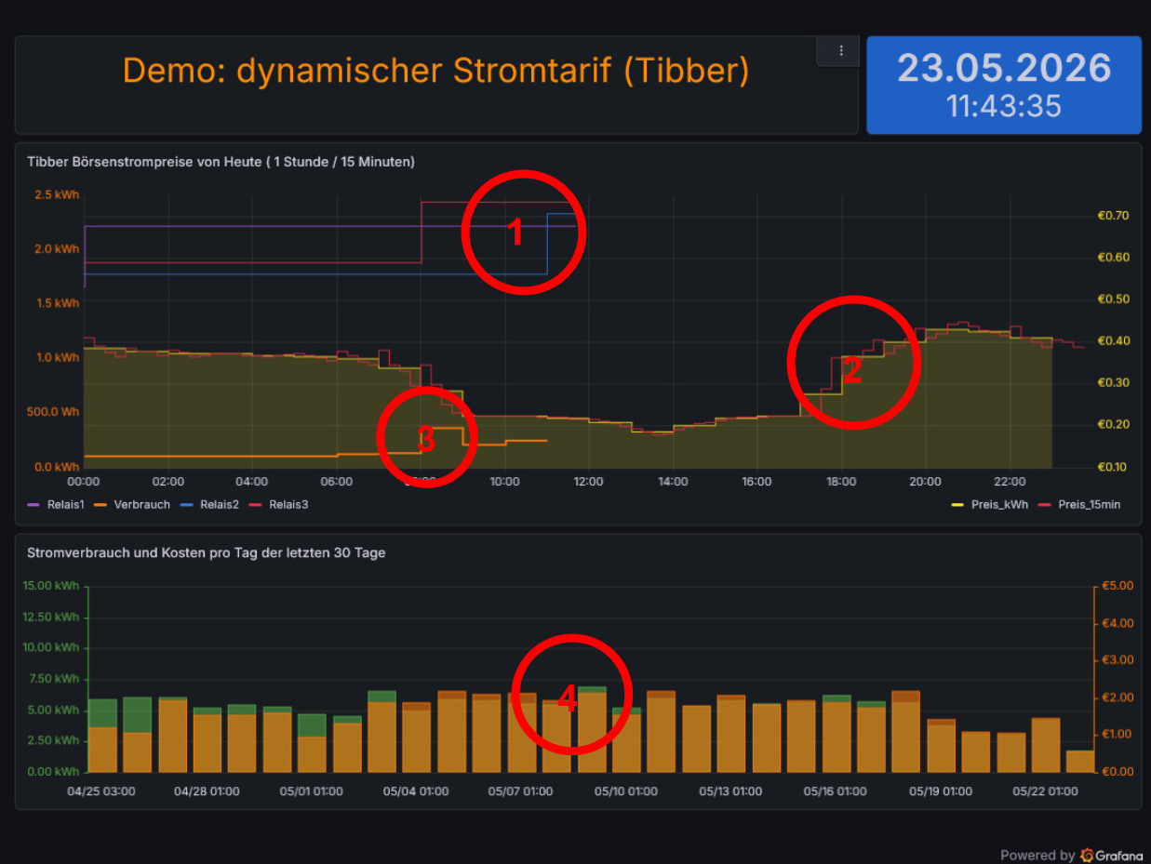The image size is (1151, 864).
Task: Click the 12:00 time axis label
Action: pyautogui.click(x=588, y=482)
